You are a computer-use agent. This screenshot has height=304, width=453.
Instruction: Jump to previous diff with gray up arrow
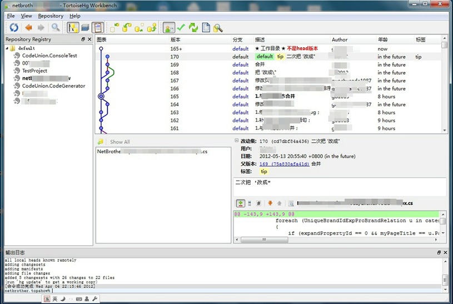(279, 203)
